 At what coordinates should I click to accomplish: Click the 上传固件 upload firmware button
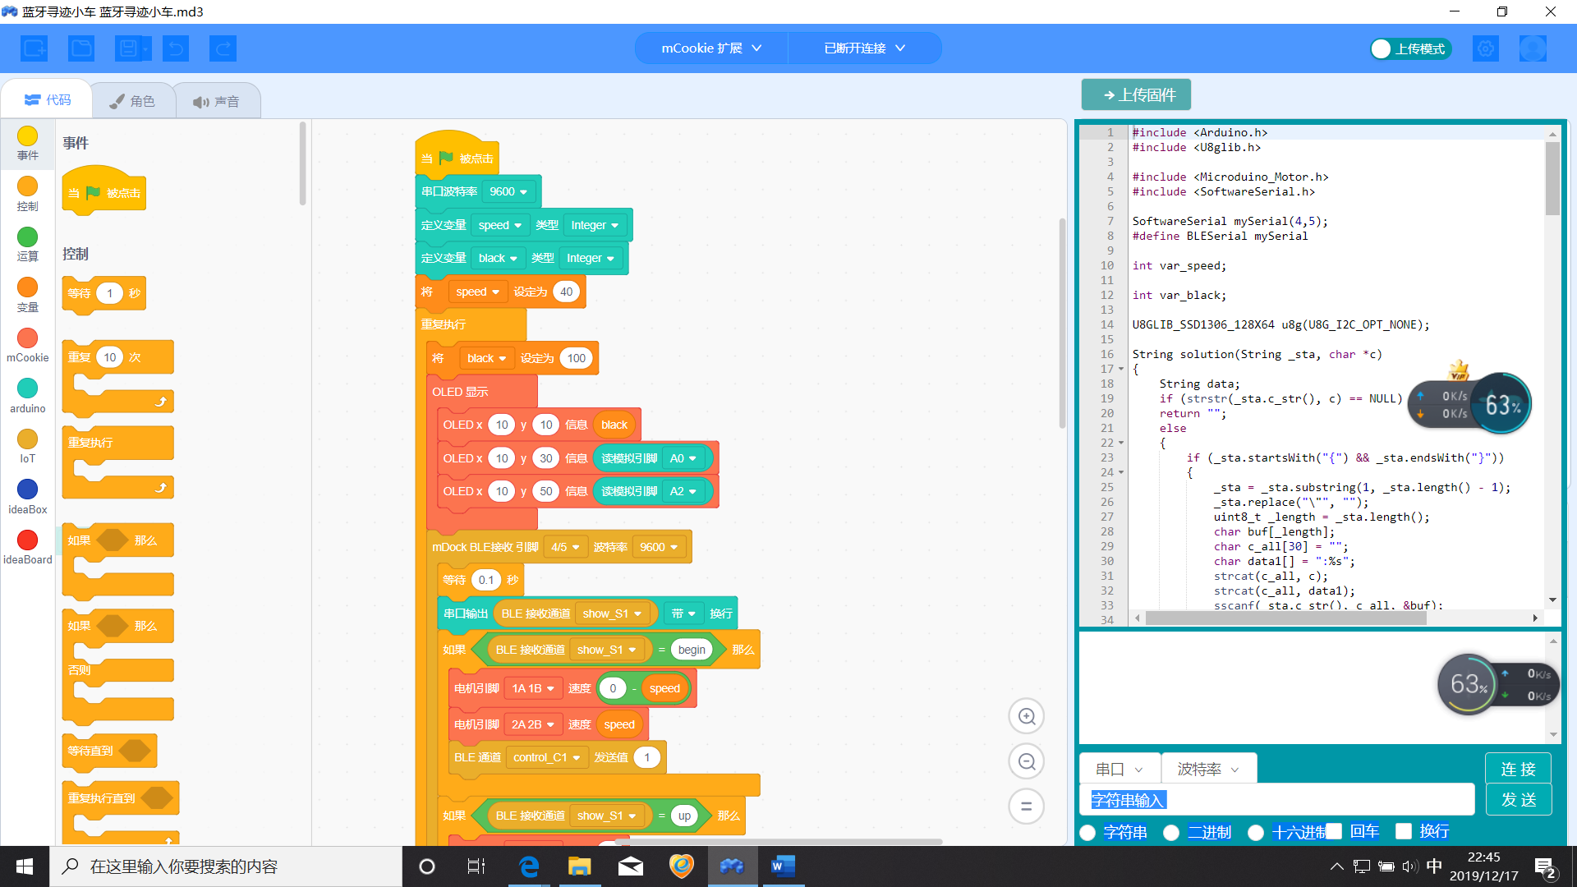pos(1136,95)
